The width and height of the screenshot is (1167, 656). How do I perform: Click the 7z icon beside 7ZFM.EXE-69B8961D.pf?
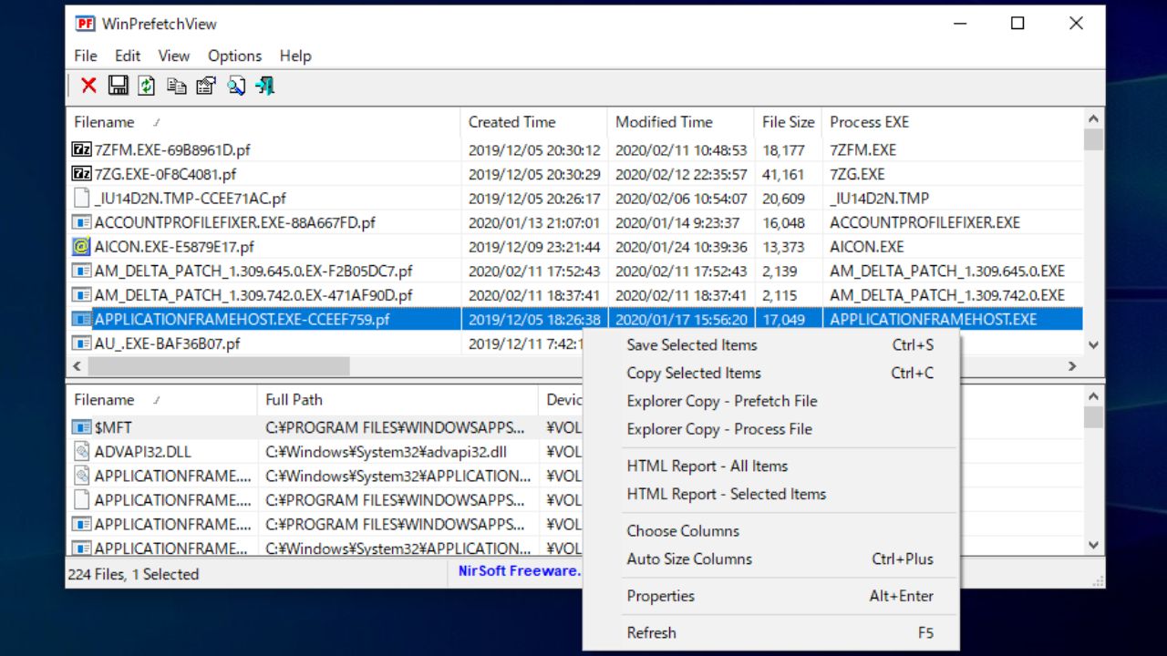(x=82, y=149)
